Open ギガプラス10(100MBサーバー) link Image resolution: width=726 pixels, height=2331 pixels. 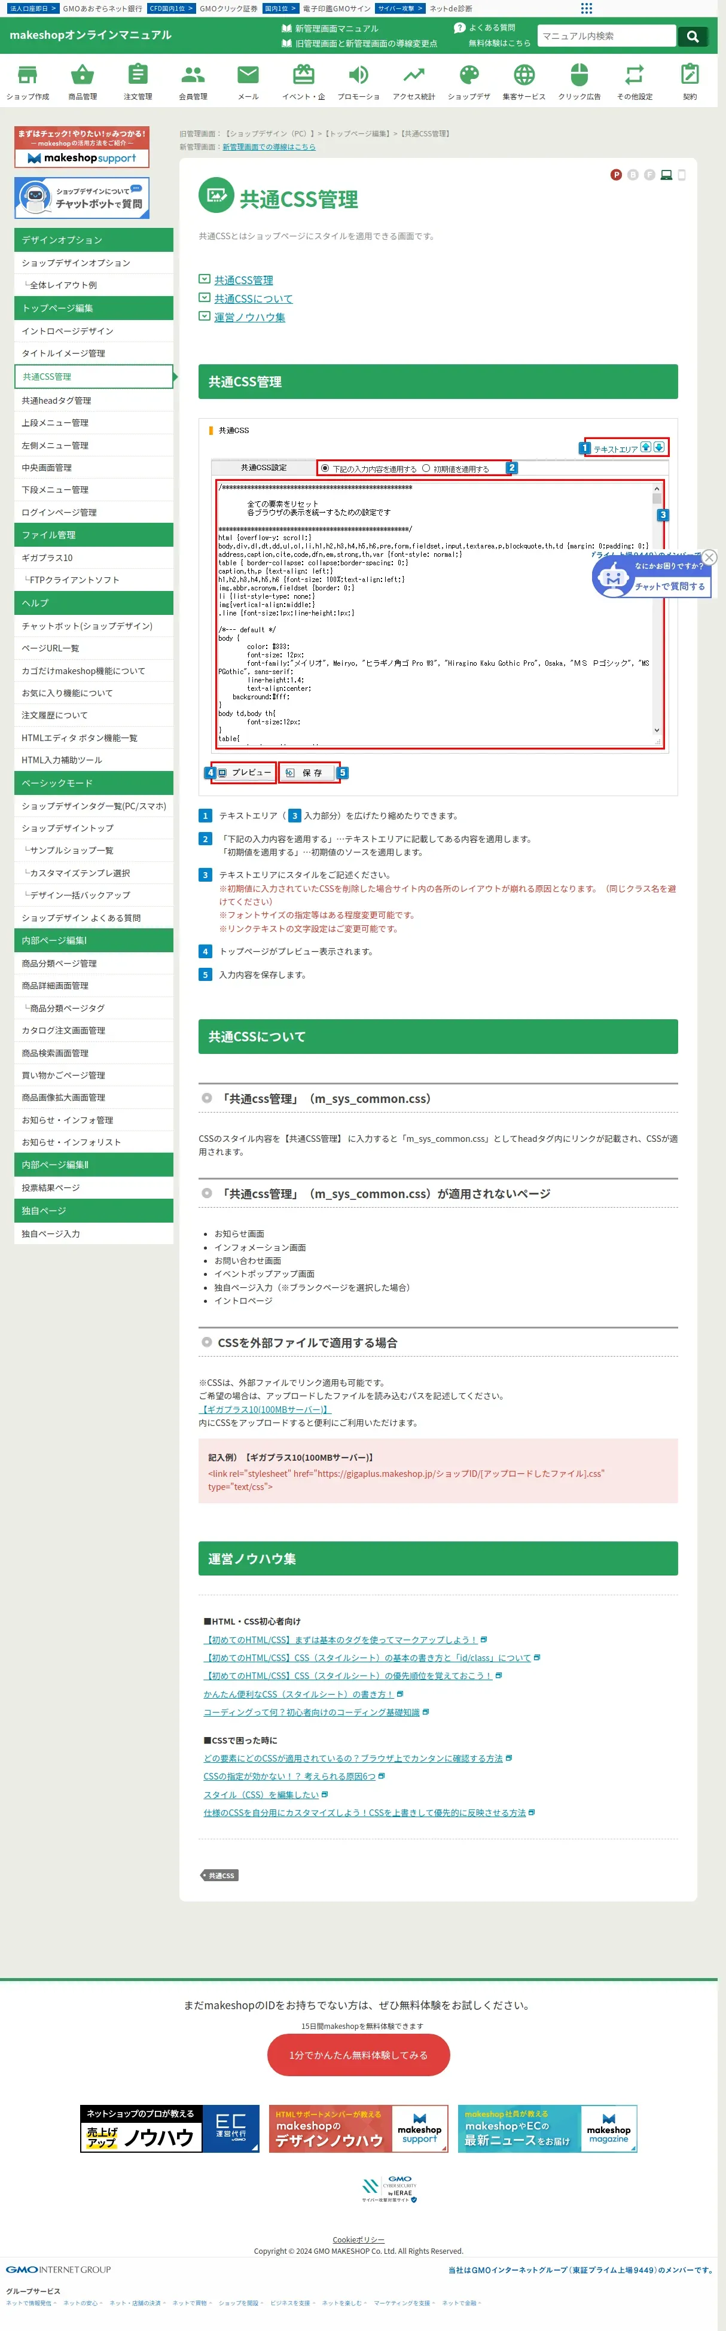266,1410
